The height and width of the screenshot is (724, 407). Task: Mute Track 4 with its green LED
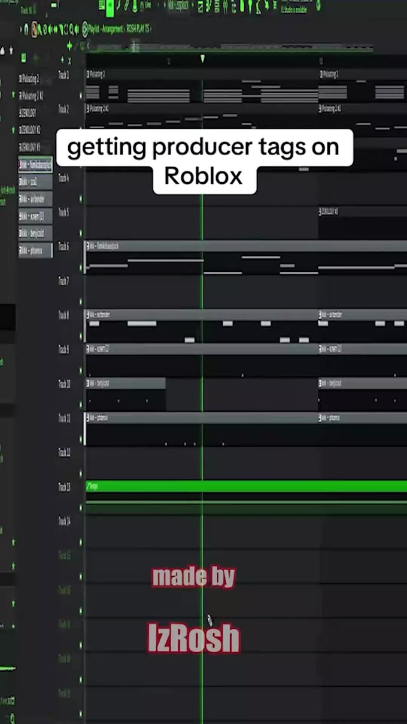[81, 198]
